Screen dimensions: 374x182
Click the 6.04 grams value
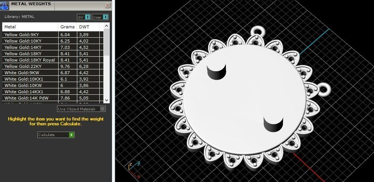click(65, 35)
